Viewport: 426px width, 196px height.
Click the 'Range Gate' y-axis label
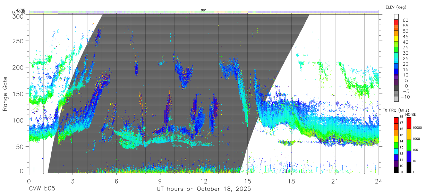5,94
